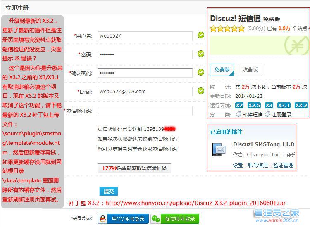Click the SMSTong plugin phone-mail icon
310x227 pixels.
click(219, 149)
